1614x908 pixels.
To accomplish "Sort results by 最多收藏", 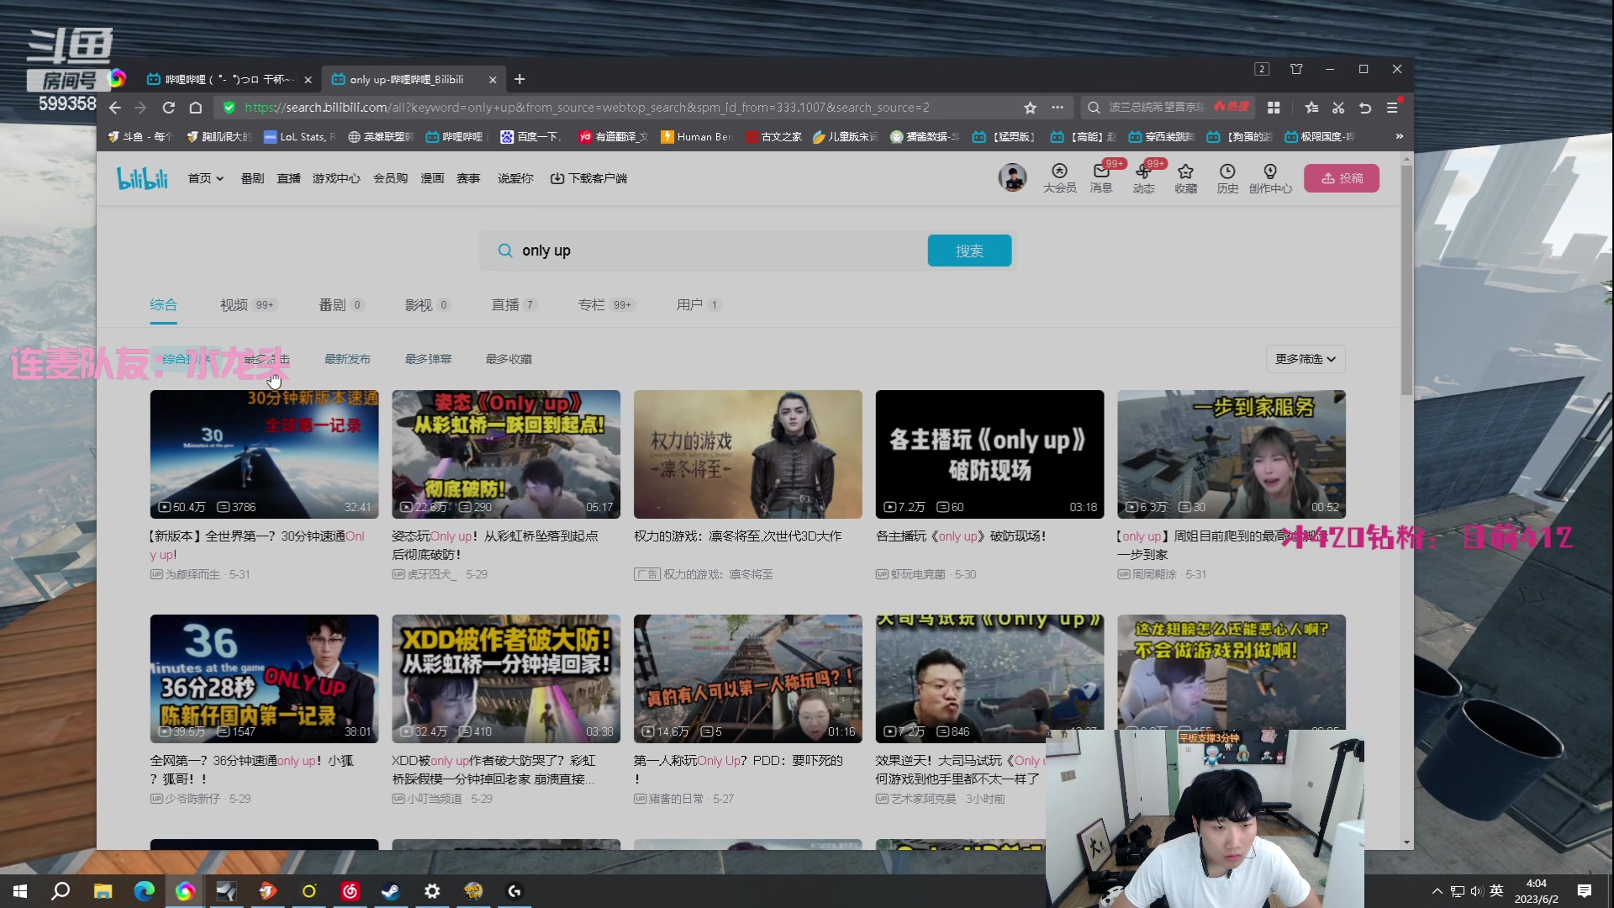I will (x=509, y=359).
